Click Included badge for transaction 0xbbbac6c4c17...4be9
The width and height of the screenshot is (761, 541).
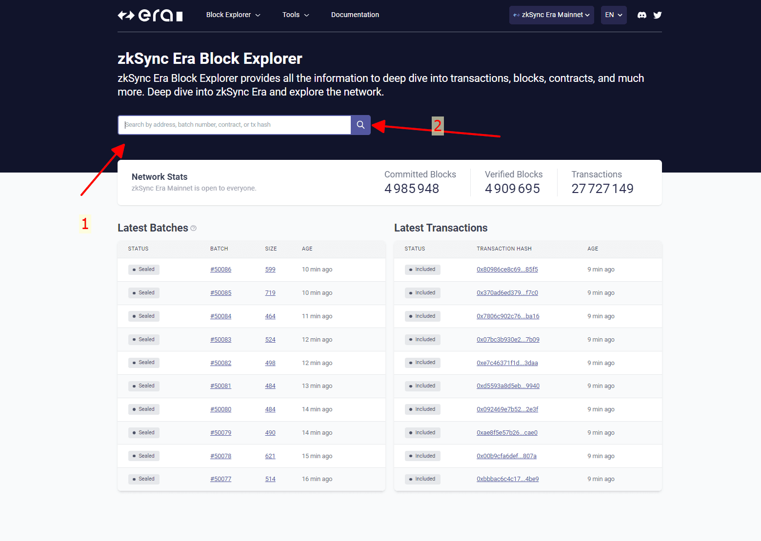[422, 479]
